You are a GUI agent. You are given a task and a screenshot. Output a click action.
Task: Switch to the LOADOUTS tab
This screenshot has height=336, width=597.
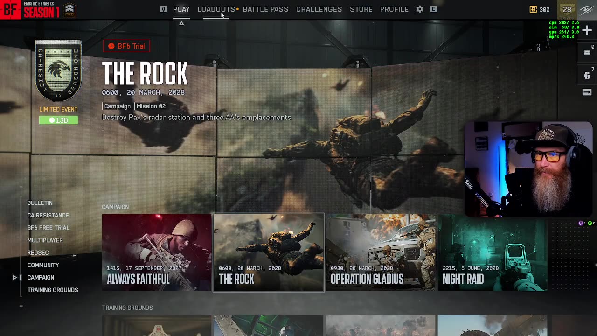[x=216, y=9]
